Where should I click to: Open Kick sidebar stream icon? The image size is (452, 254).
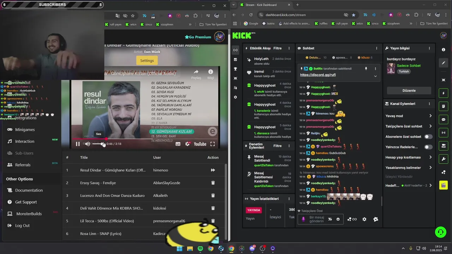tap(236, 50)
